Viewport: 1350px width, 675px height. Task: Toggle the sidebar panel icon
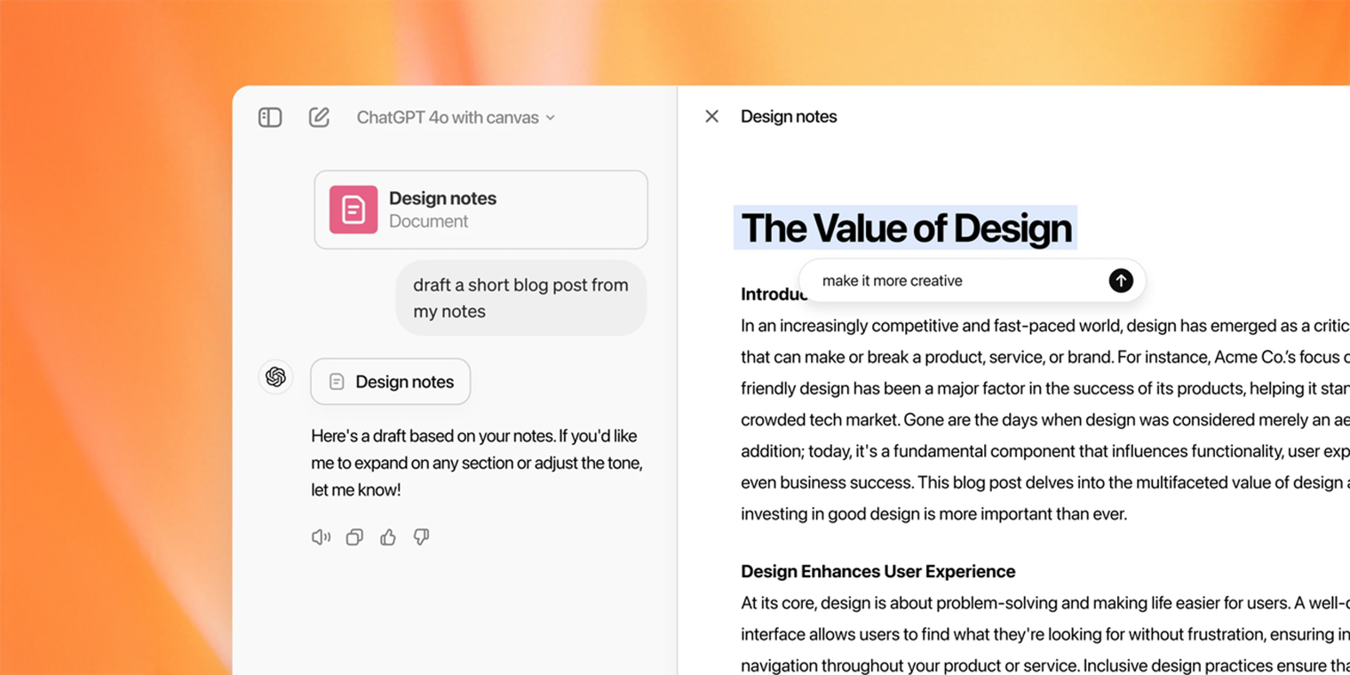[270, 117]
